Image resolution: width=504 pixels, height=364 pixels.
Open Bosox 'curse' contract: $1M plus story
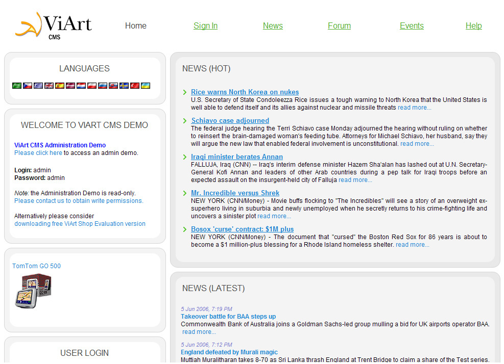(x=242, y=229)
